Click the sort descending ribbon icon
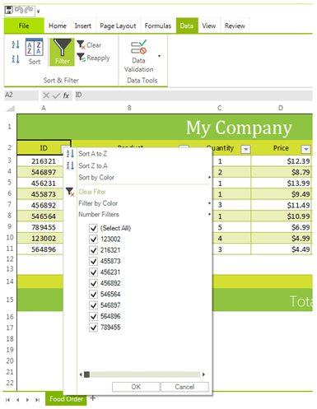 (16, 58)
